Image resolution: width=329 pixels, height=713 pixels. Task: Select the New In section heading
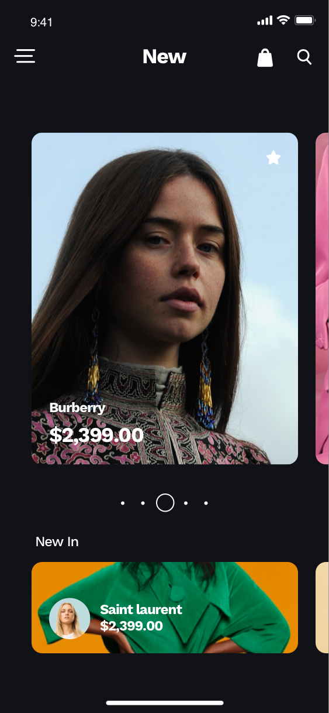[57, 541]
